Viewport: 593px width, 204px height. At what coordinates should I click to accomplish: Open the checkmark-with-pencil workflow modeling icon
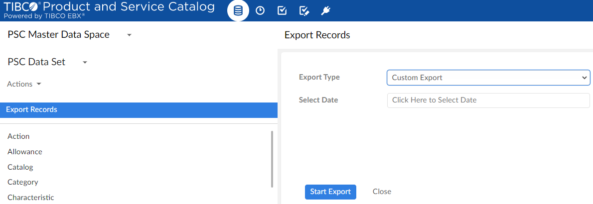304,10
